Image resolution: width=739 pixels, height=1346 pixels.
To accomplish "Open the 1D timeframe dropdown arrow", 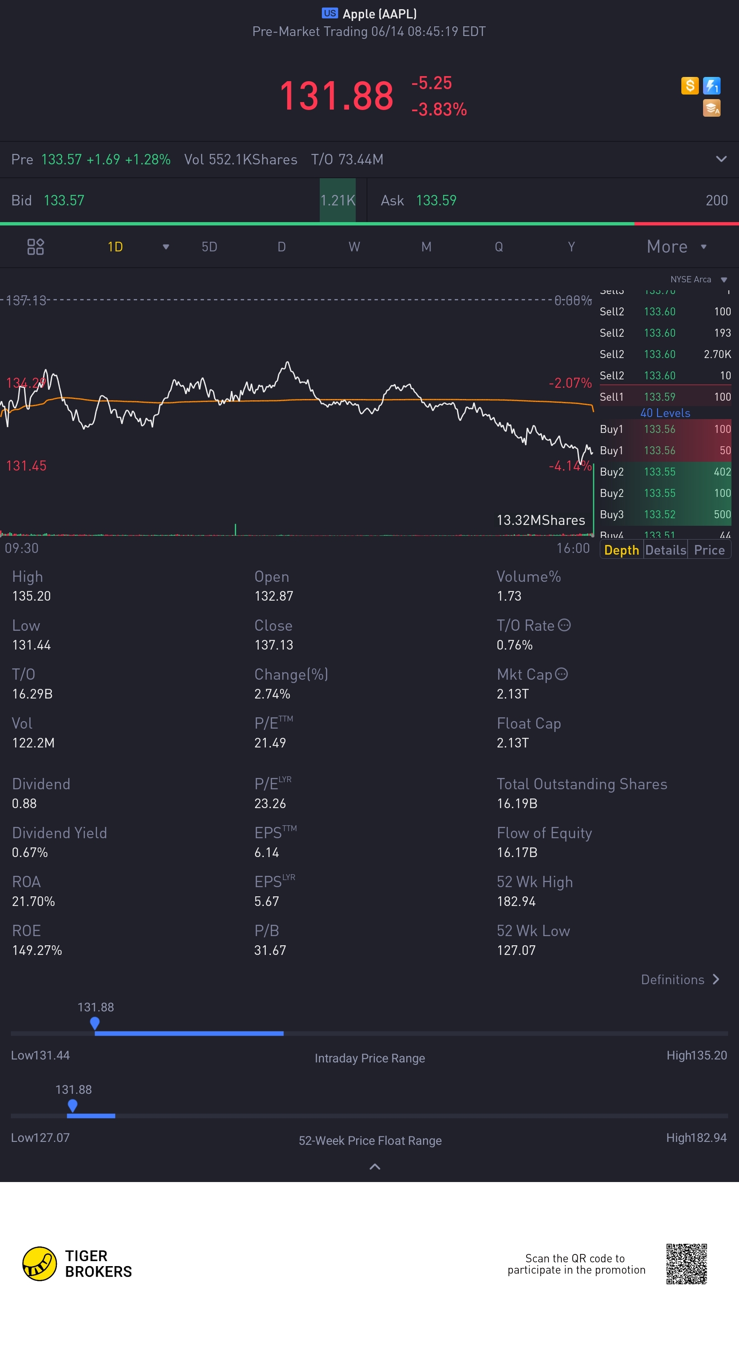I will coord(166,247).
